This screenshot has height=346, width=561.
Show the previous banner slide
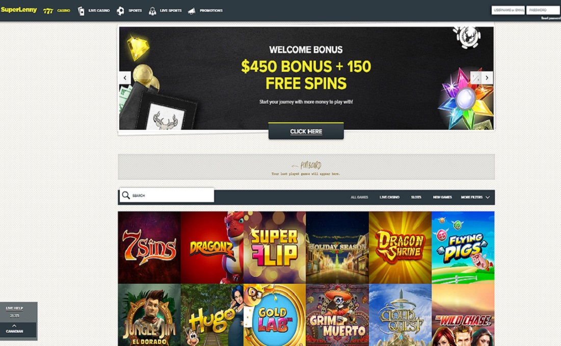tap(125, 77)
